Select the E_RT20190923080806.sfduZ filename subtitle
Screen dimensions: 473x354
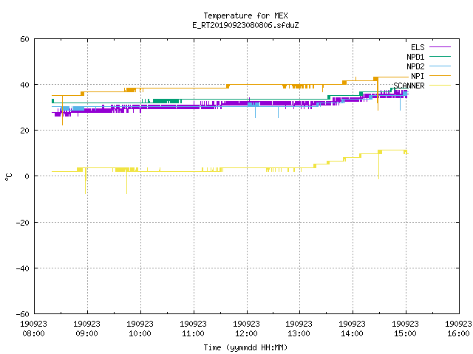(x=245, y=25)
